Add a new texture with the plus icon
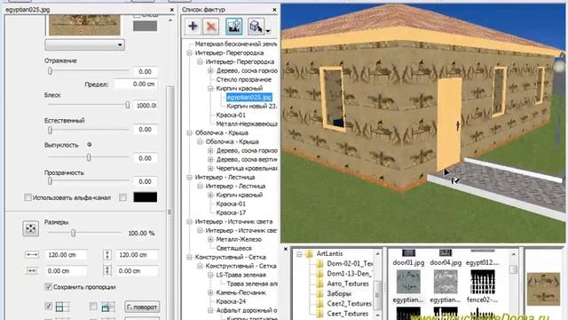Screen dimensions: 568x320 [x=193, y=27]
